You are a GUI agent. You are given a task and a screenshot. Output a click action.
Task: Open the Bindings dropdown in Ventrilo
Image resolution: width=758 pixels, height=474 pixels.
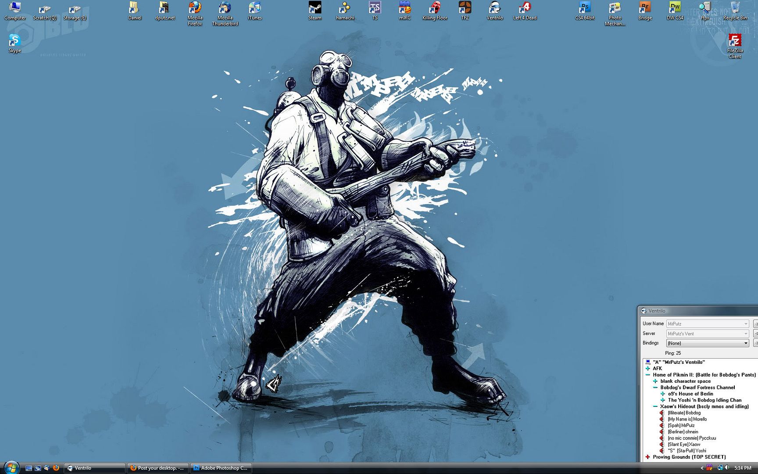pos(745,343)
